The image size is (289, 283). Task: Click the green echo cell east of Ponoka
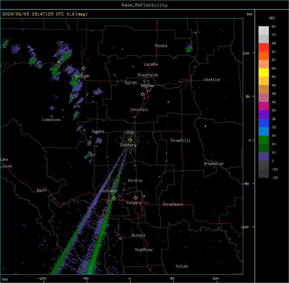(189, 49)
